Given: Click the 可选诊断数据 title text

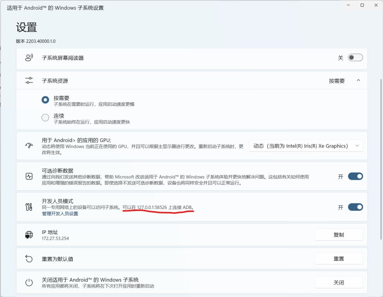Looking at the screenshot, I should 57,170.
